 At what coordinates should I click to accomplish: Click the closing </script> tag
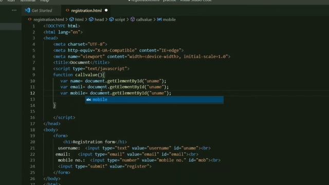point(64,118)
